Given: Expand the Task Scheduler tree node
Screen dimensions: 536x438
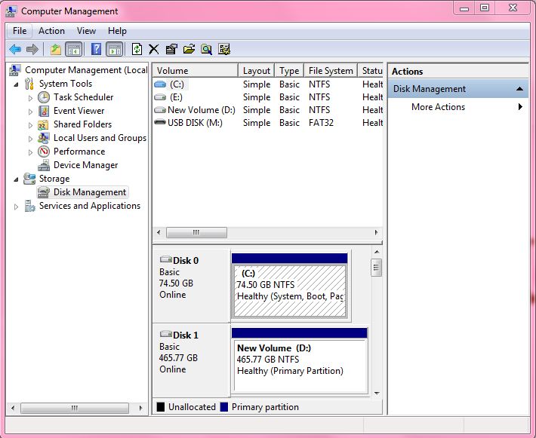Looking at the screenshot, I should [x=31, y=97].
